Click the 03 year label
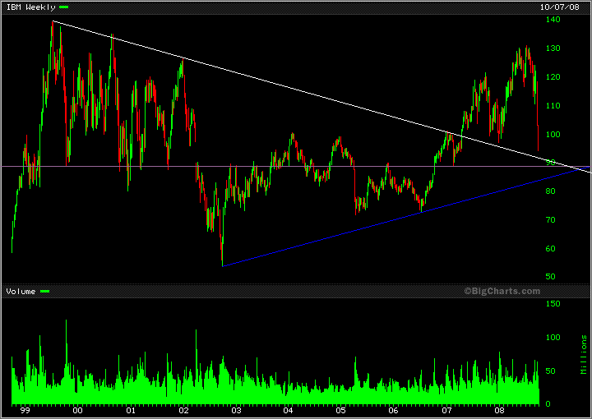The height and width of the screenshot is (419, 592). pos(236,410)
